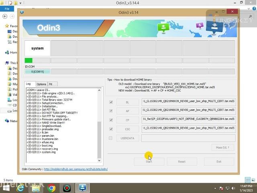Viewport: 257px width, 193px height.
Task: Click the Reset button
Action: 182,162
